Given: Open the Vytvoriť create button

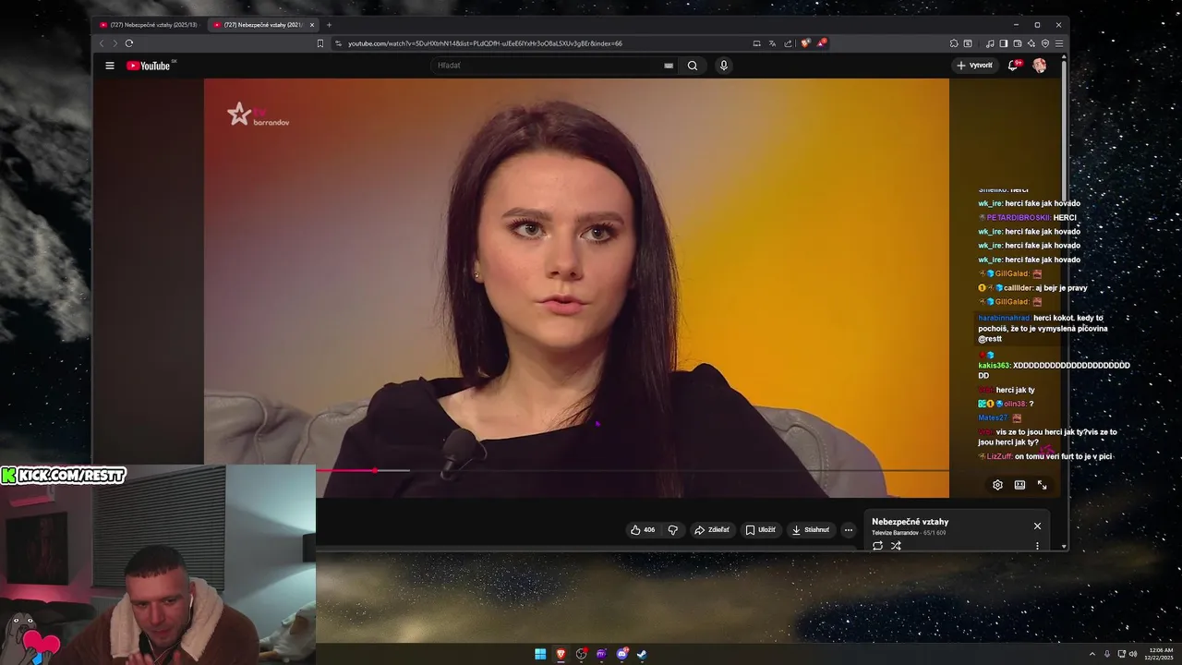Looking at the screenshot, I should (975, 66).
